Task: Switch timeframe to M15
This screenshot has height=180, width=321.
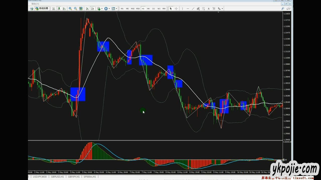Action: click(133, 9)
